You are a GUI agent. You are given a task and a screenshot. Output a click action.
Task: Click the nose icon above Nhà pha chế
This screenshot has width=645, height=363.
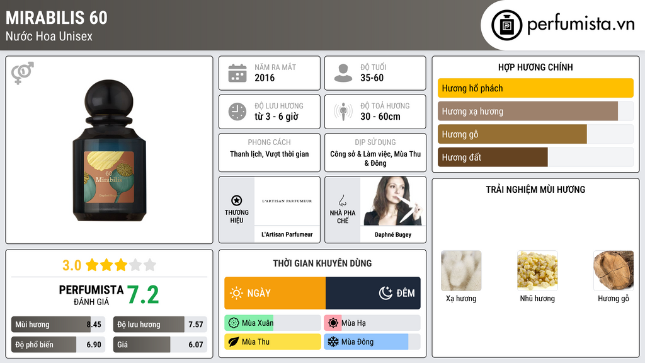(x=342, y=200)
